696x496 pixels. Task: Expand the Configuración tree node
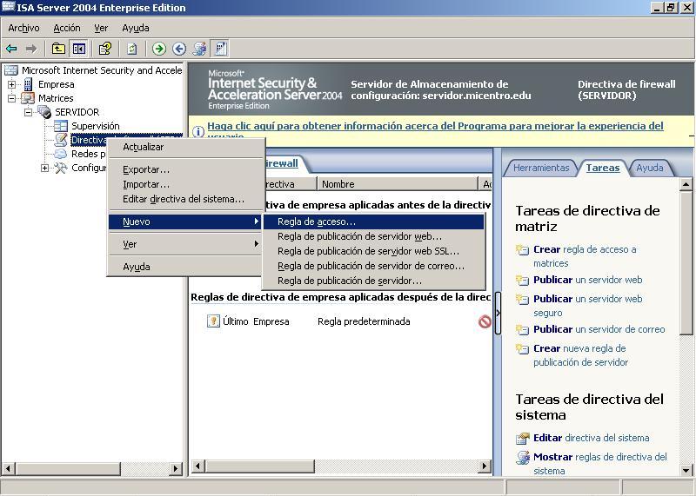coord(45,168)
